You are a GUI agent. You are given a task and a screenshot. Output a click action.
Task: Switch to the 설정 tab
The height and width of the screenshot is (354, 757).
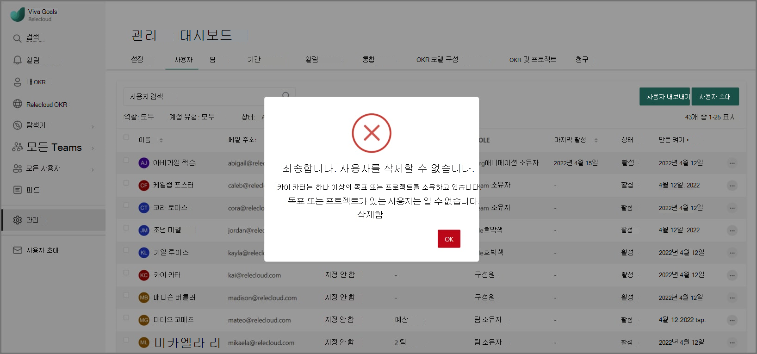pos(137,59)
